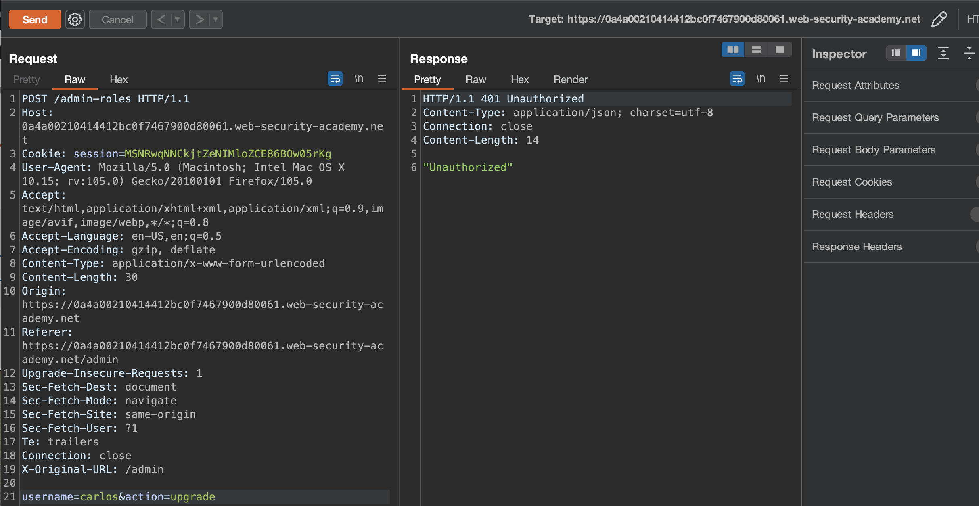Open the request settings gear icon

[x=75, y=19]
